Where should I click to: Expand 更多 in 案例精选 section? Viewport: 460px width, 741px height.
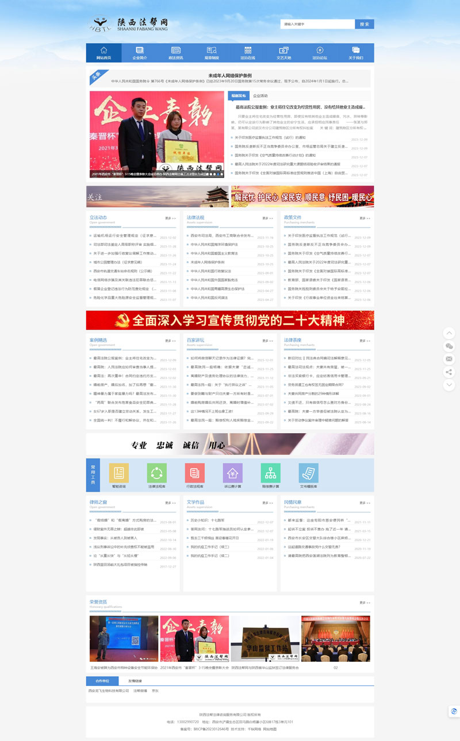coord(170,341)
